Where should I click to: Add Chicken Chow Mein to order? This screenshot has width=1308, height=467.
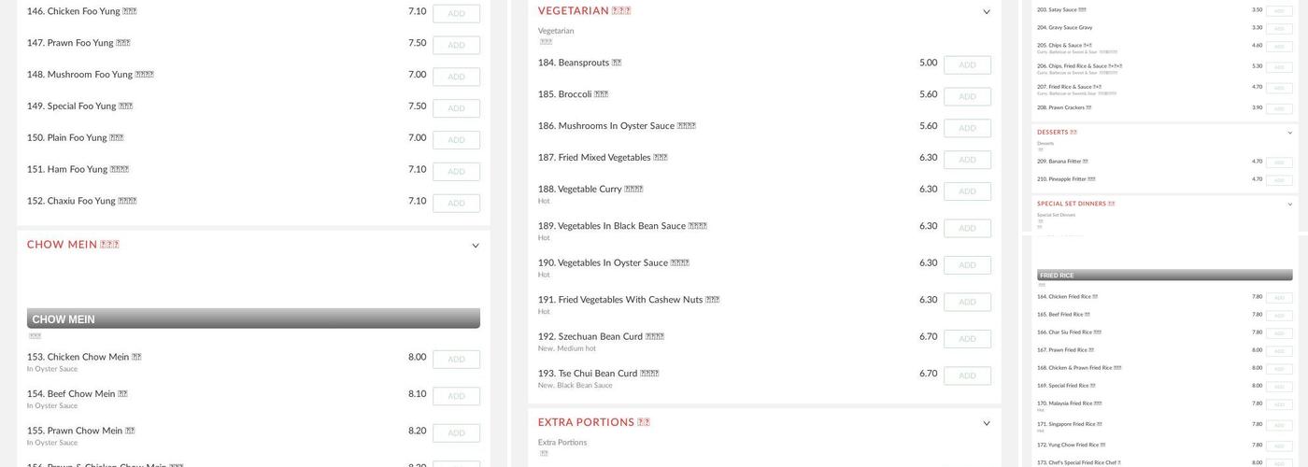[456, 360]
